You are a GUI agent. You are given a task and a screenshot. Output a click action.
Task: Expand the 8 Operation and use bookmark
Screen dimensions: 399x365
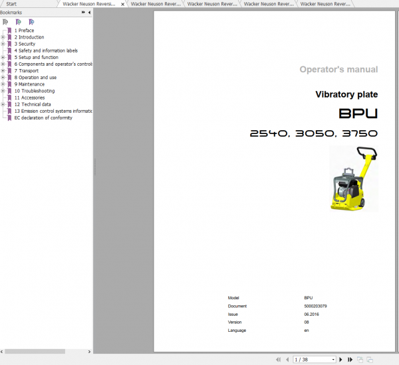(x=3, y=78)
